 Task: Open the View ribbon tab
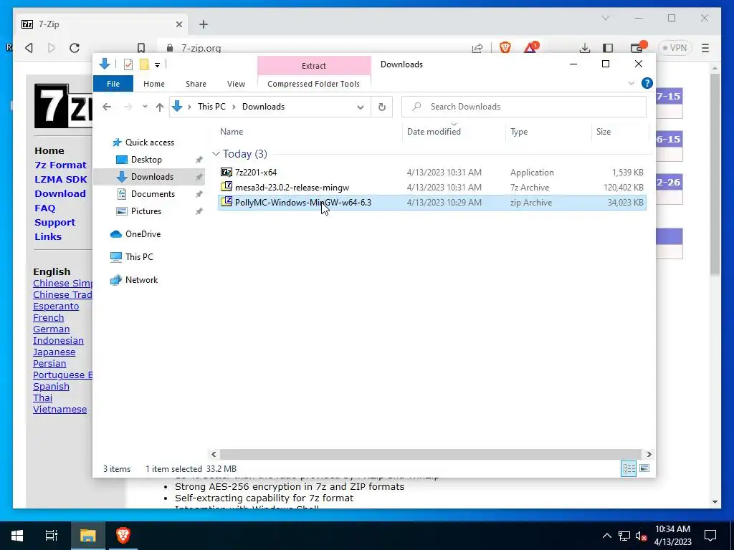[x=236, y=84]
